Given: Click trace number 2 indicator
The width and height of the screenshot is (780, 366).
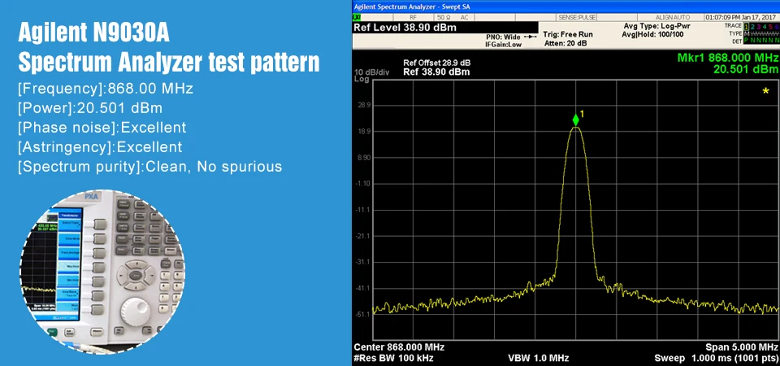Looking at the screenshot, I should (x=752, y=26).
